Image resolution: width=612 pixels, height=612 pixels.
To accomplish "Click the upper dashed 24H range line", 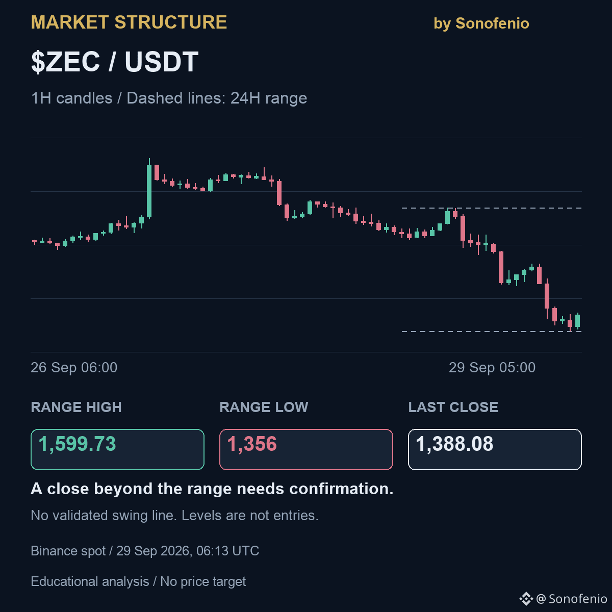I will (492, 208).
